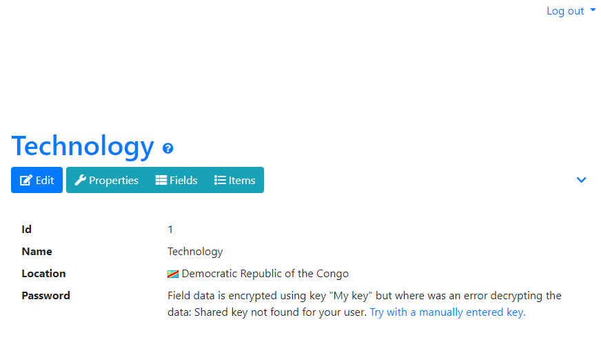Click the Technology page heading
The height and width of the screenshot is (342, 601).
pyautogui.click(x=83, y=146)
